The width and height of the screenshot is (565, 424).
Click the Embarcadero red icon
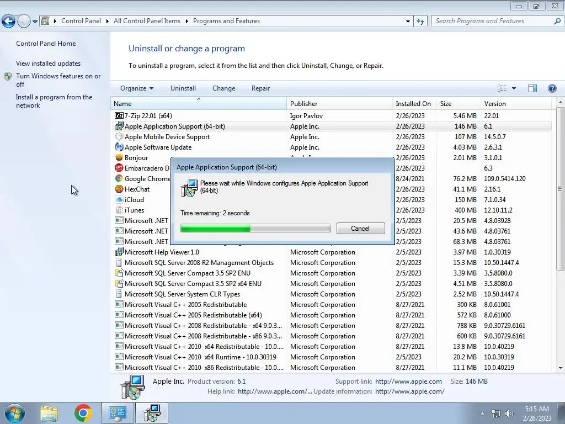(x=119, y=168)
